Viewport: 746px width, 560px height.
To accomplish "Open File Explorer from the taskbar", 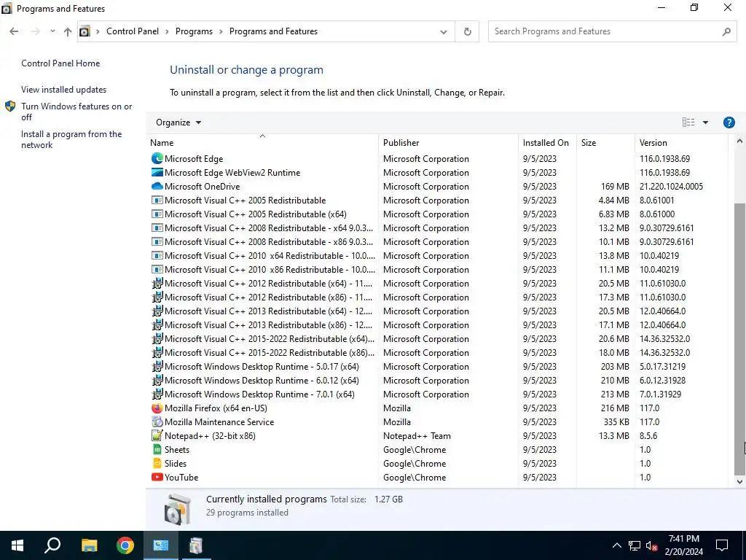I will coord(89,545).
